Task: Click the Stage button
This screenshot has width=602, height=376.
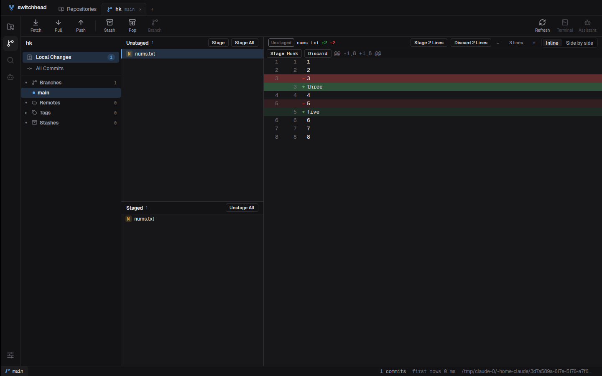Action: pos(218,43)
